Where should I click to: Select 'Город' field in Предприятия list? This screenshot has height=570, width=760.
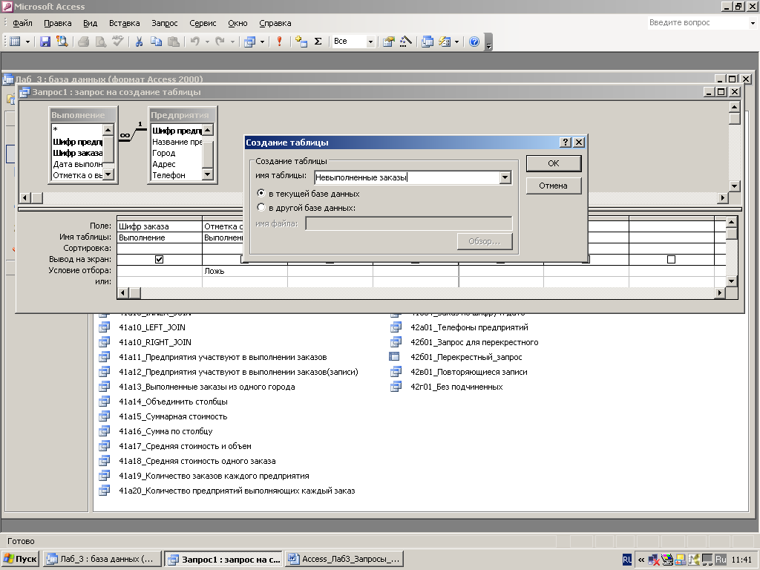pyautogui.click(x=164, y=153)
